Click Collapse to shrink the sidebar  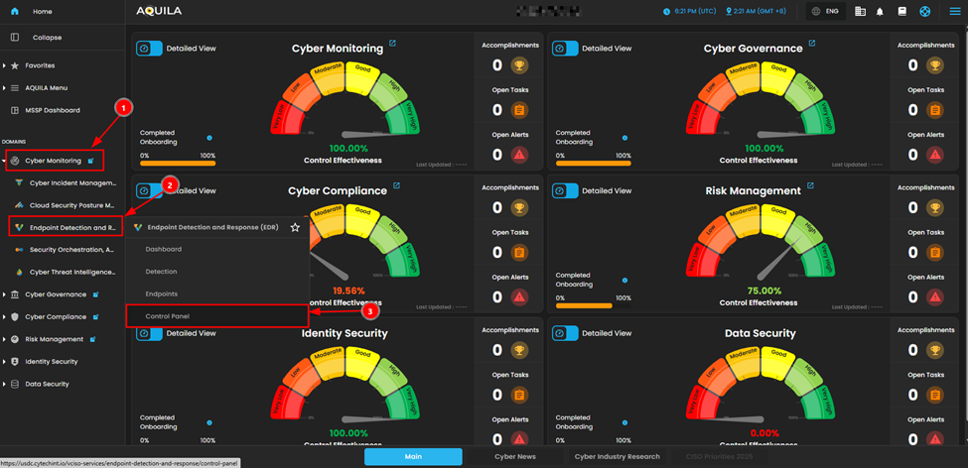(x=47, y=38)
